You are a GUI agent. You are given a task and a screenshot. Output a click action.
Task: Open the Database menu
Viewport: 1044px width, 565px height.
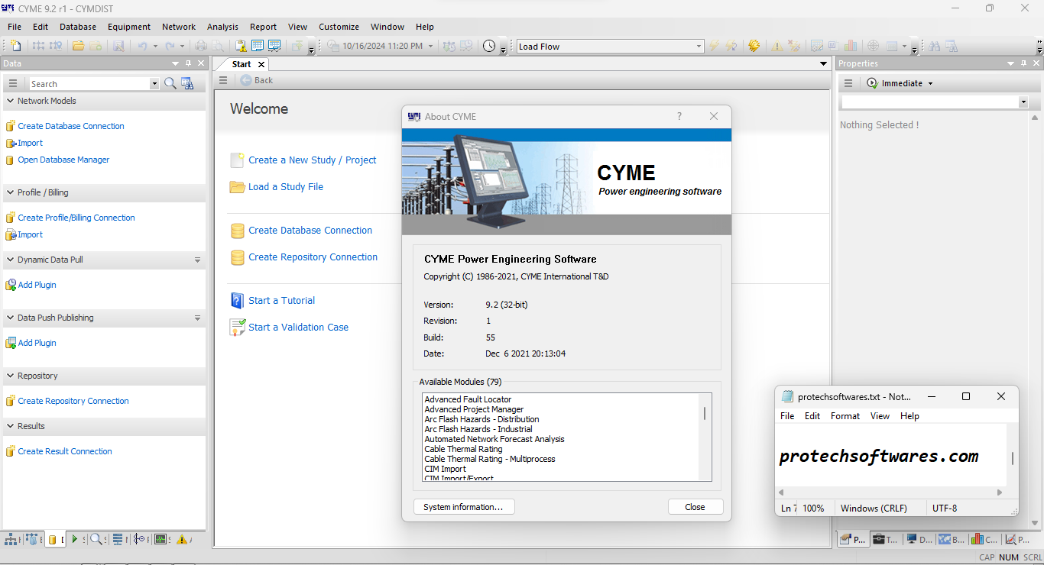(x=78, y=27)
